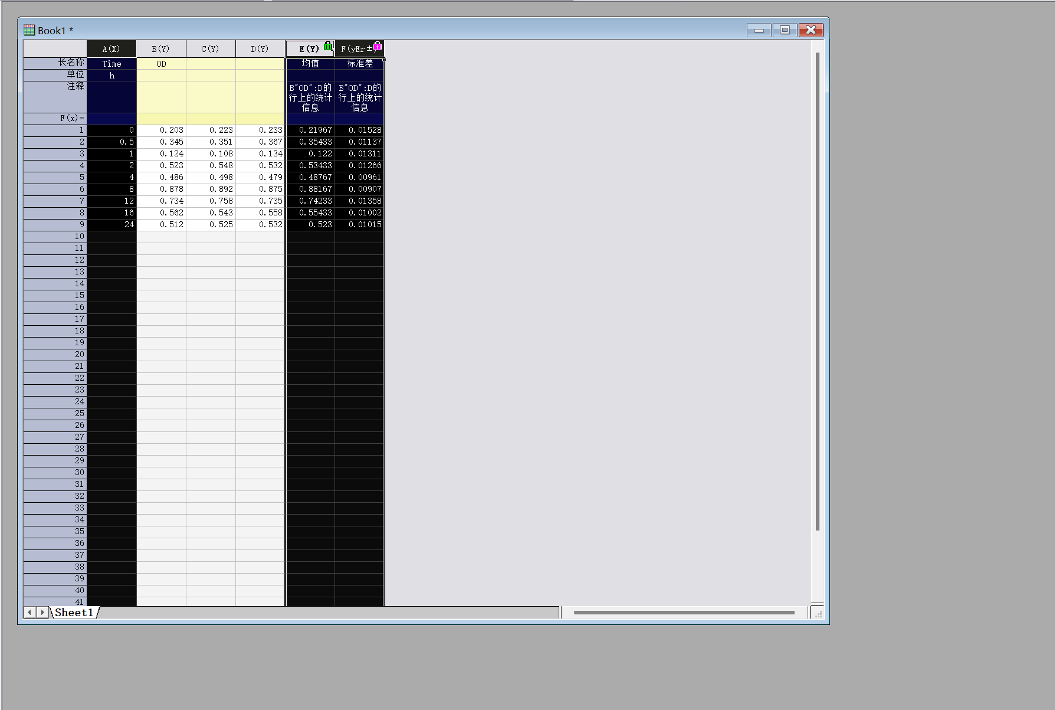This screenshot has width=1056, height=710.
Task: Click Time cell with value 24
Action: 111,225
